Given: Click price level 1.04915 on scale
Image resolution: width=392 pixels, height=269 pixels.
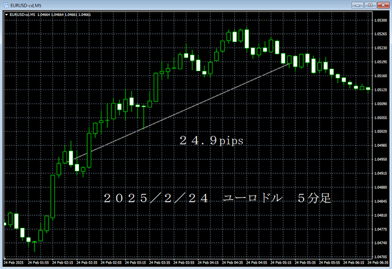Looking at the screenshot, I should 380,173.
